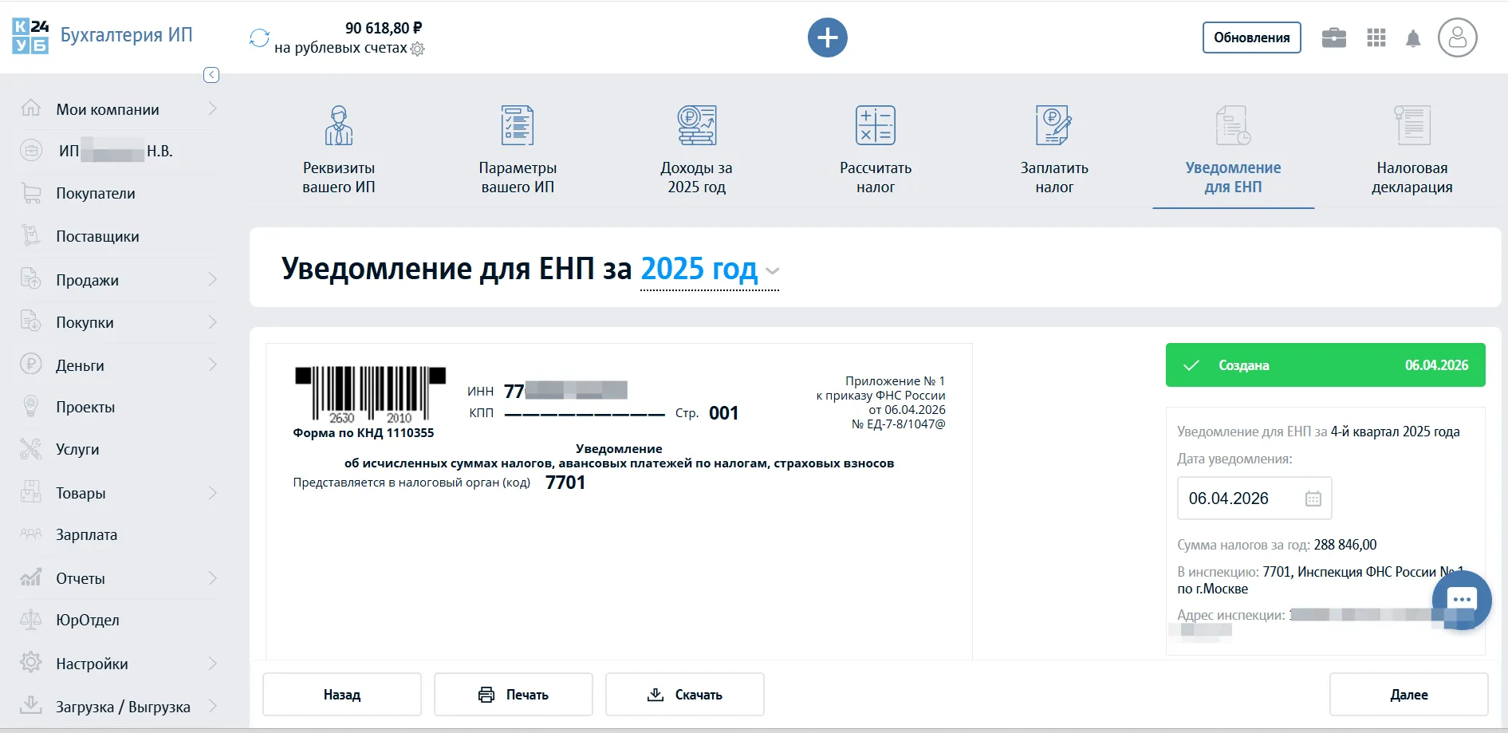Click the briefcase services icon
The height and width of the screenshot is (733, 1508).
point(1333,37)
